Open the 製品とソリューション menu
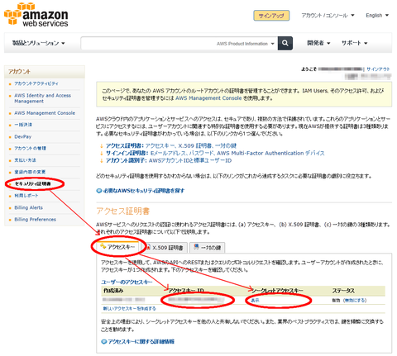The height and width of the screenshot is (356, 397). [38, 43]
